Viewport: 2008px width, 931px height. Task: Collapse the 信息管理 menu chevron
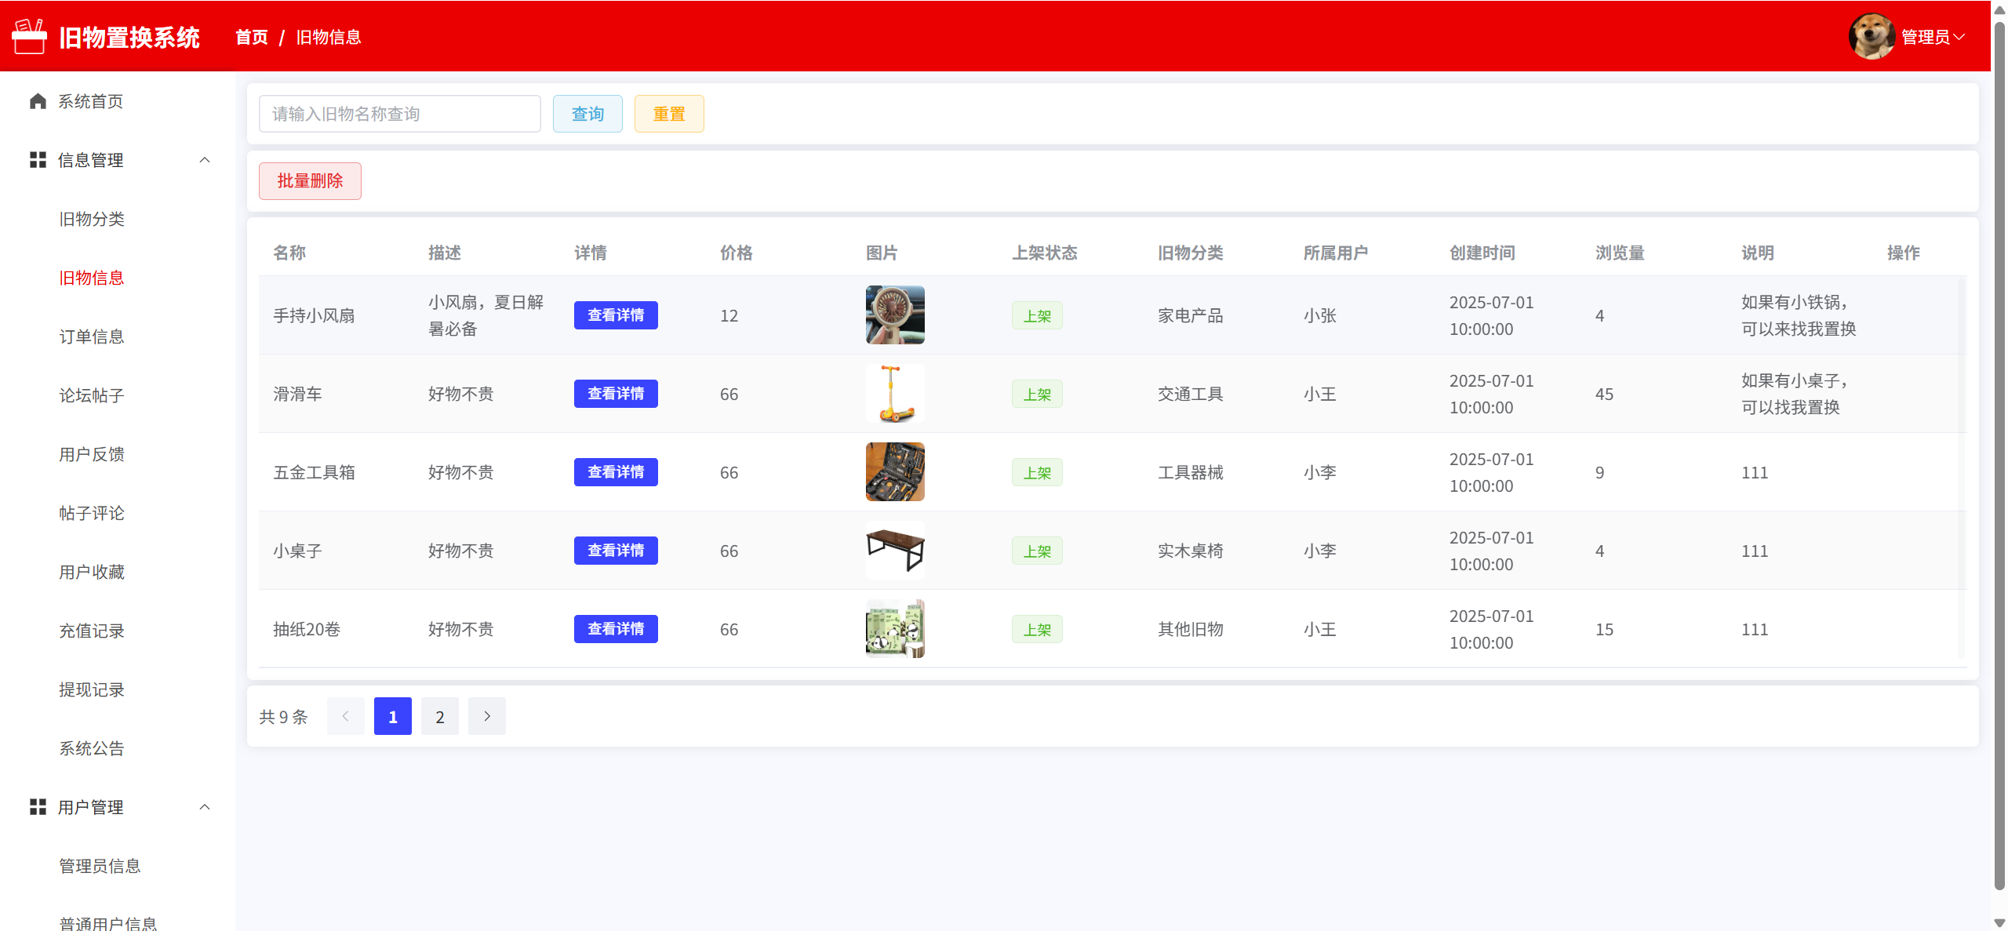[x=205, y=160]
